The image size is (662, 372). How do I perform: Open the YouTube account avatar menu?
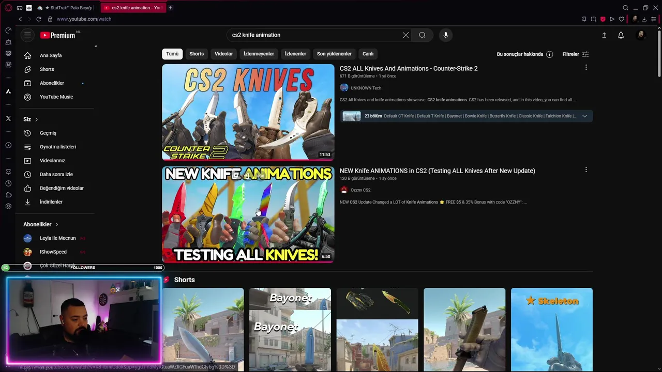[641, 35]
